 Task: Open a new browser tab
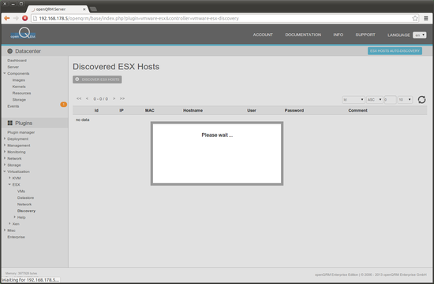[x=93, y=9]
